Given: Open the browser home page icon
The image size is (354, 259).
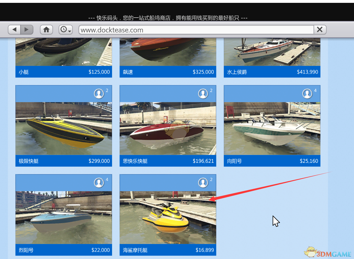Looking at the screenshot, I should [46, 30].
